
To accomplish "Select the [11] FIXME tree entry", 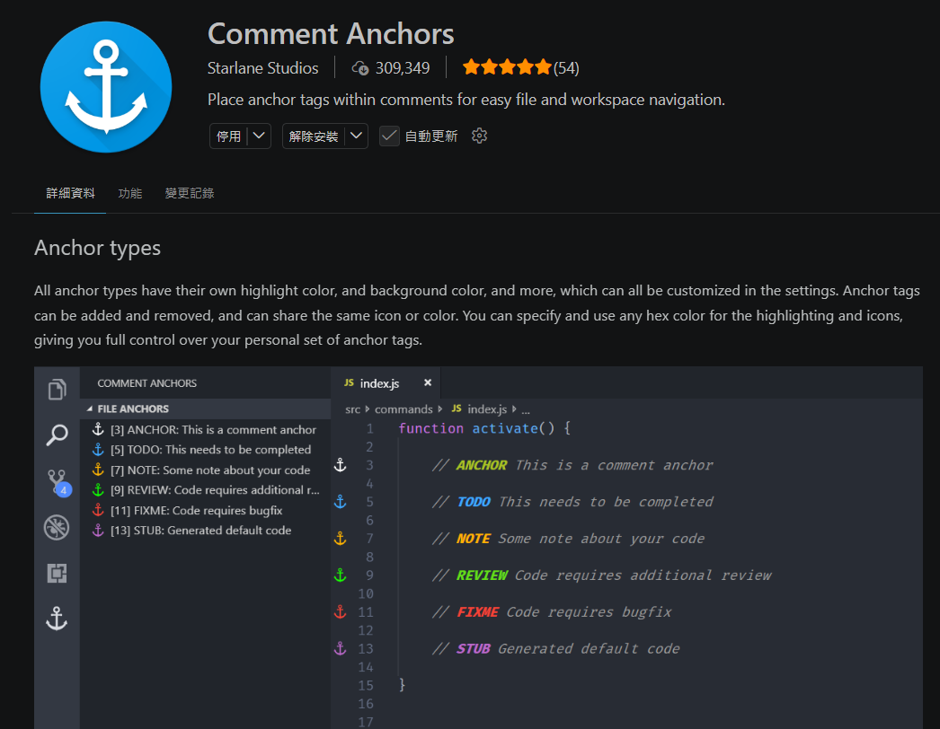I will pos(204,510).
